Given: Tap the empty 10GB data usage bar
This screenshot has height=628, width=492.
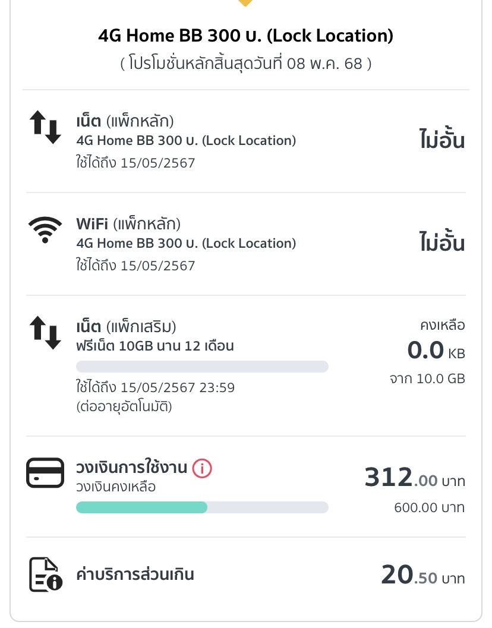Looking at the screenshot, I should click(203, 367).
